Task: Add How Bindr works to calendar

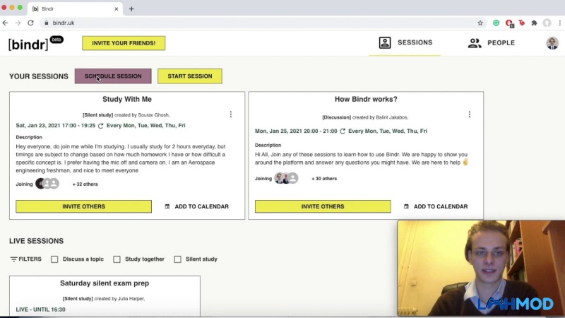Action: click(x=436, y=206)
